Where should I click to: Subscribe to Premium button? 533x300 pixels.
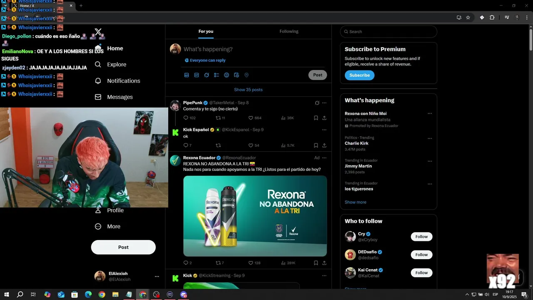click(x=359, y=75)
